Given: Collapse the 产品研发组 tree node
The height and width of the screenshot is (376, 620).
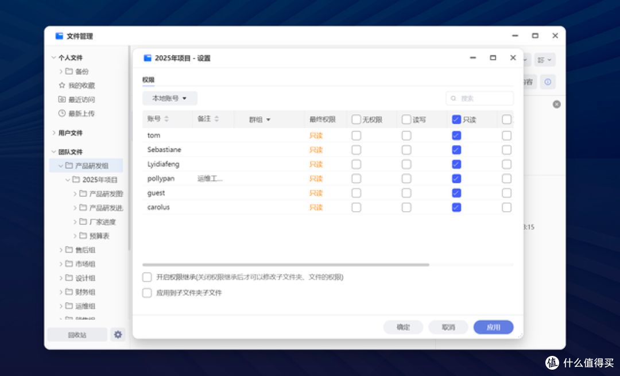Looking at the screenshot, I should (x=60, y=166).
